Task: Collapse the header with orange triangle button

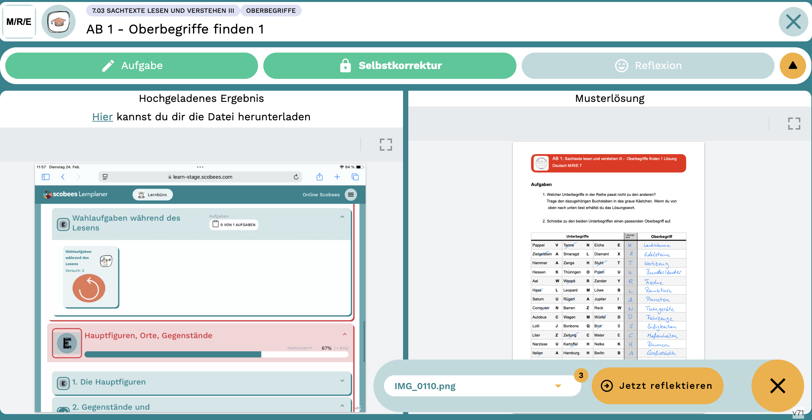Action: (793, 65)
